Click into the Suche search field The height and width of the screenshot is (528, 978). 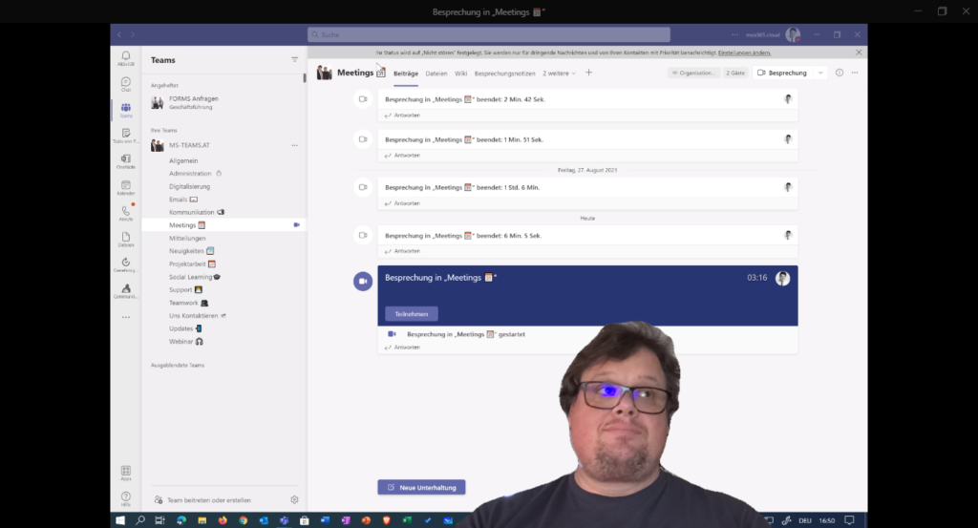coord(489,35)
